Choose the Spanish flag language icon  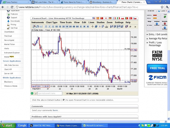point(98,18)
